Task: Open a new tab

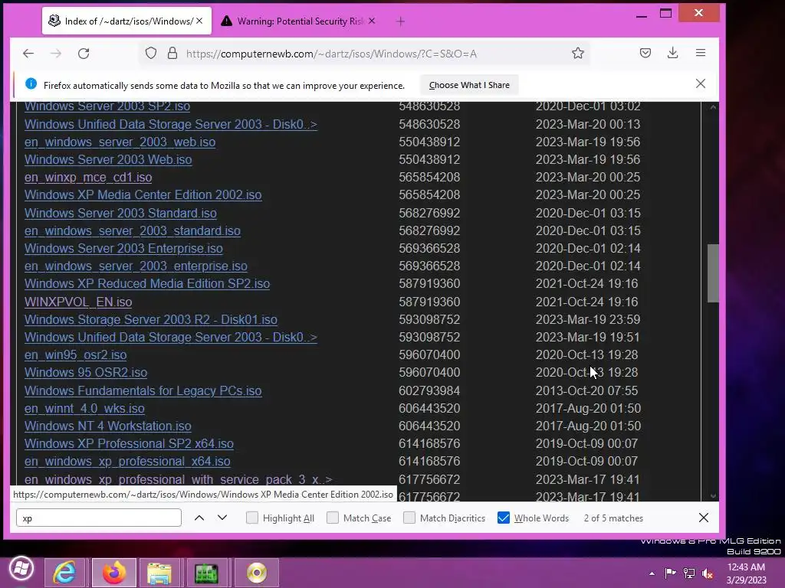Action: [400, 21]
